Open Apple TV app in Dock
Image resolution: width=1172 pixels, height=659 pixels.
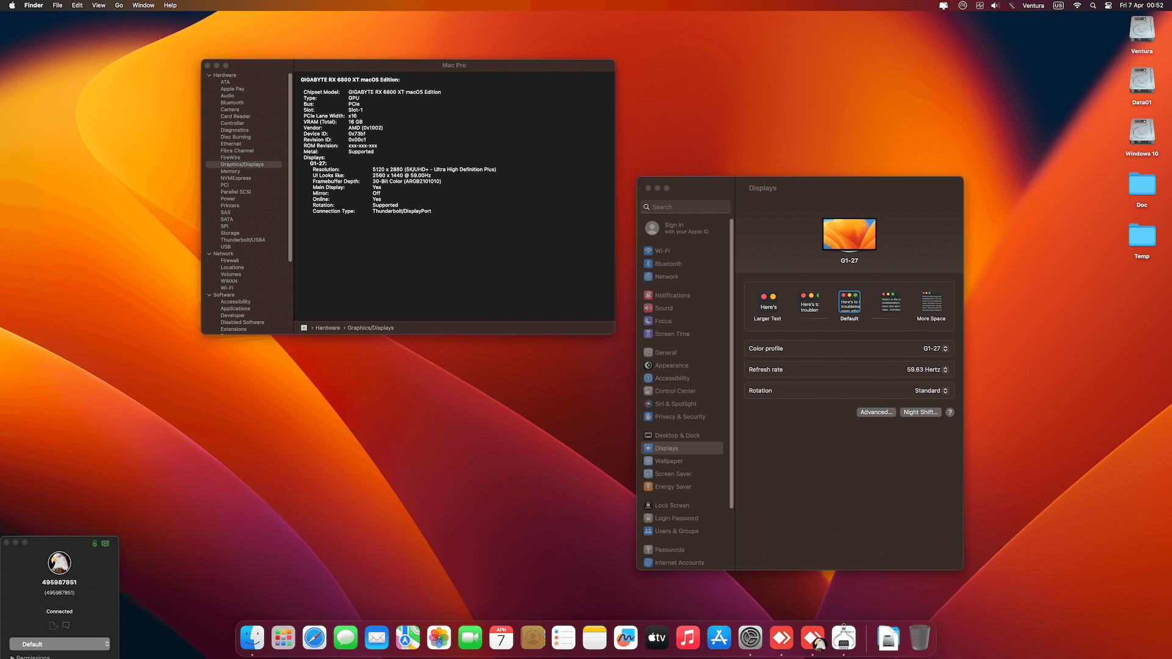pyautogui.click(x=657, y=638)
